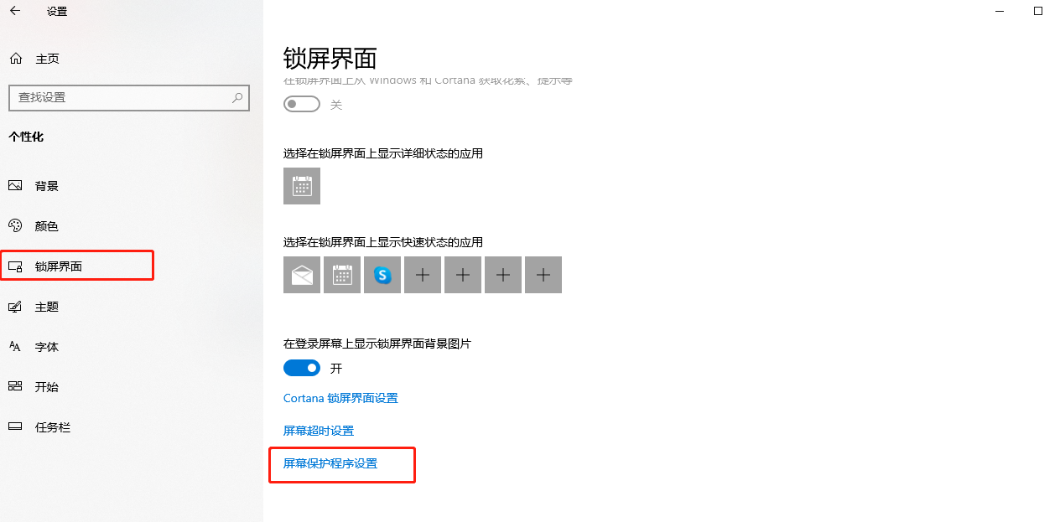Click the Skype quick status icon
This screenshot has width=1060, height=522.
pyautogui.click(x=382, y=275)
